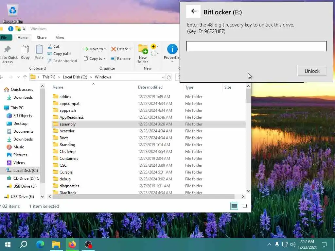This screenshot has height=251, width=335.
Task: Select the addins folder
Action: 65,97
